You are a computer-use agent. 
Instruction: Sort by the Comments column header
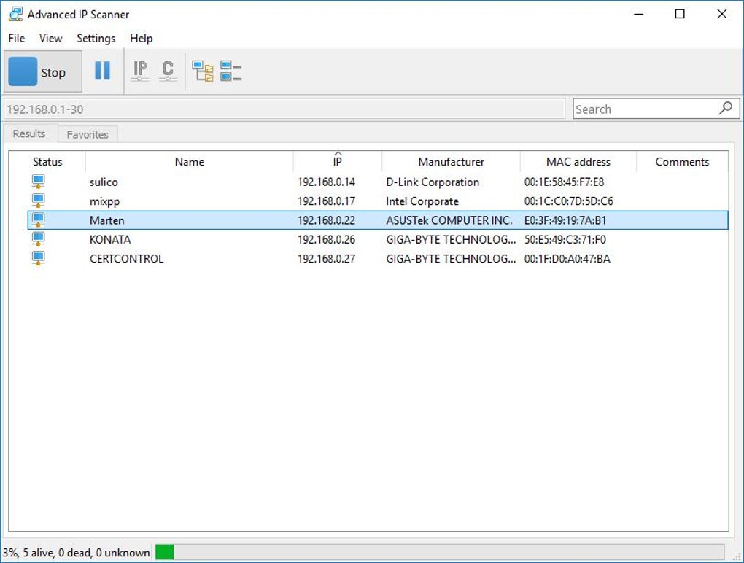[682, 162]
